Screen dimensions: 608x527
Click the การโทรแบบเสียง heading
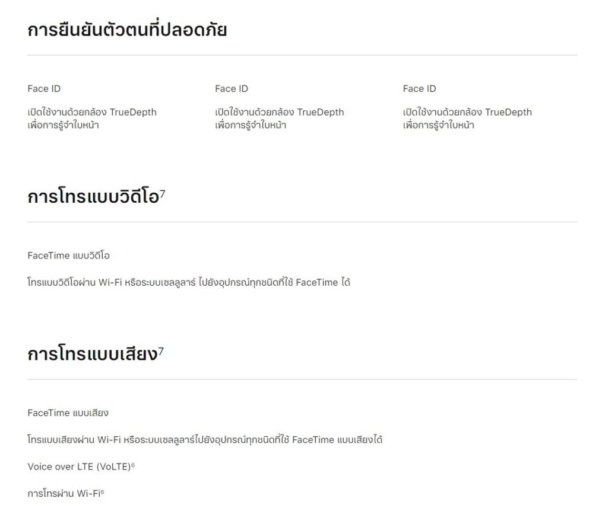(x=93, y=353)
